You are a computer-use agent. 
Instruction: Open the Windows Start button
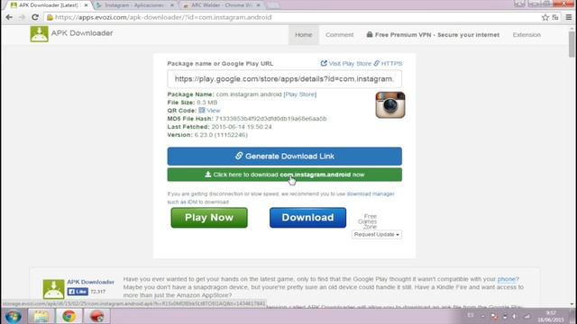pos(14,316)
